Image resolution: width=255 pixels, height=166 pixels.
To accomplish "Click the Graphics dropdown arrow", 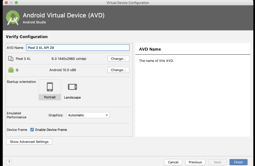I will point(107,115).
